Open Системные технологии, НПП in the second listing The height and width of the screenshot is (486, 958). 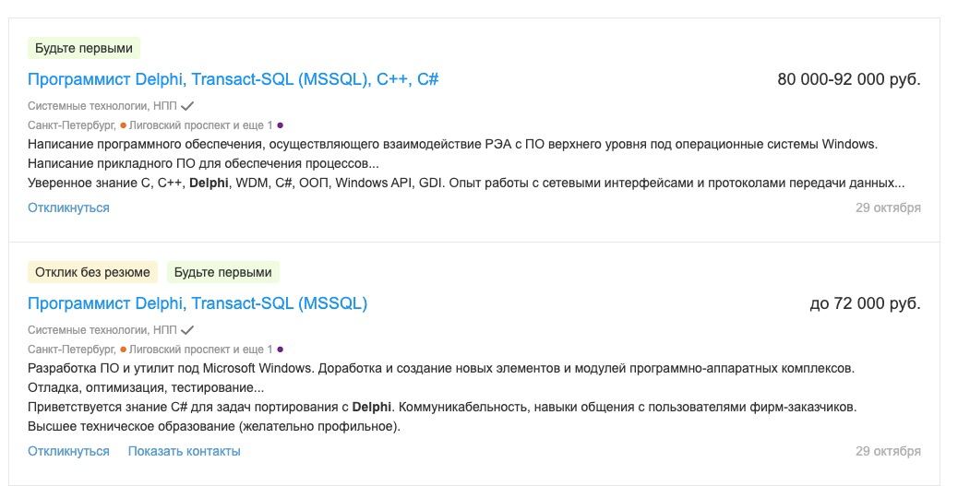[102, 330]
